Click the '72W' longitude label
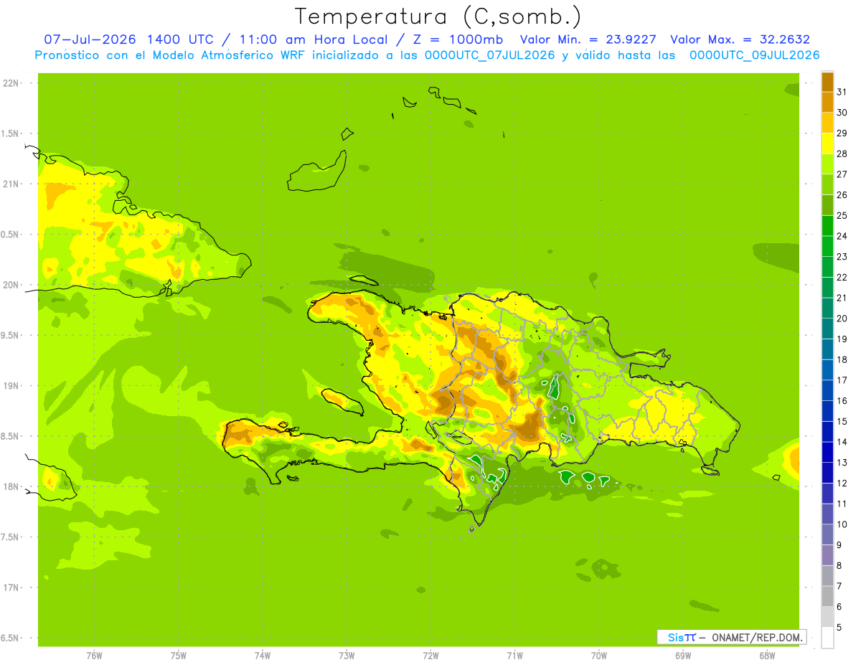This screenshot has width=861, height=665. 430,656
